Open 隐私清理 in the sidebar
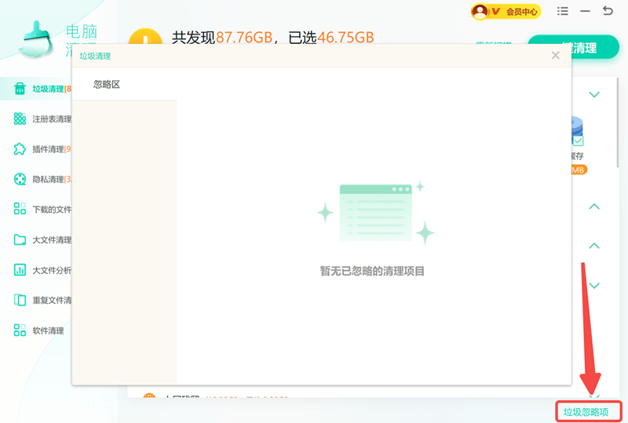Image resolution: width=628 pixels, height=423 pixels. coord(52,179)
